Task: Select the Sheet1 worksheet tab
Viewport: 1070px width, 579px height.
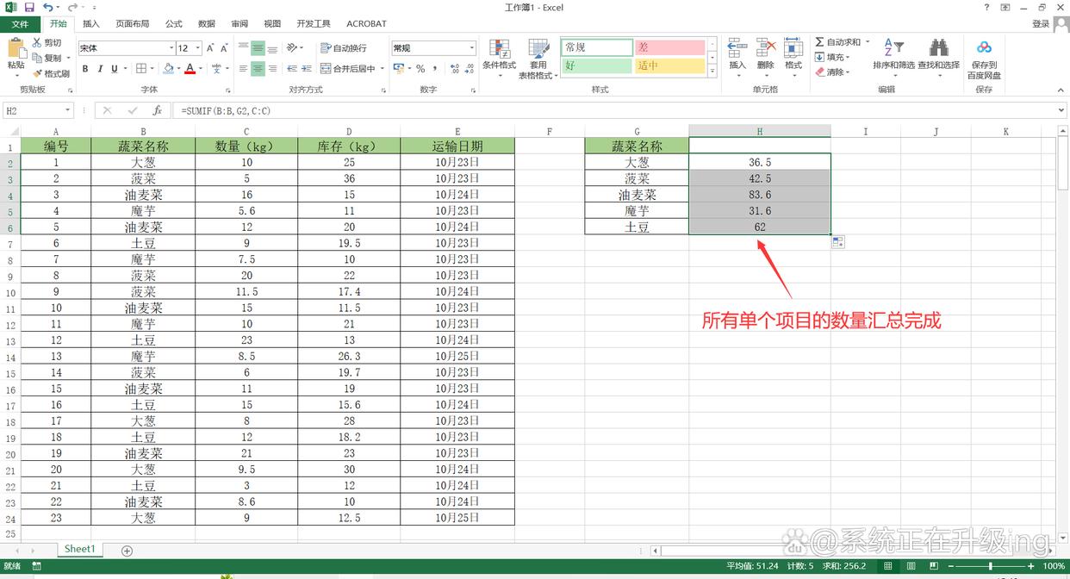Action: click(80, 549)
